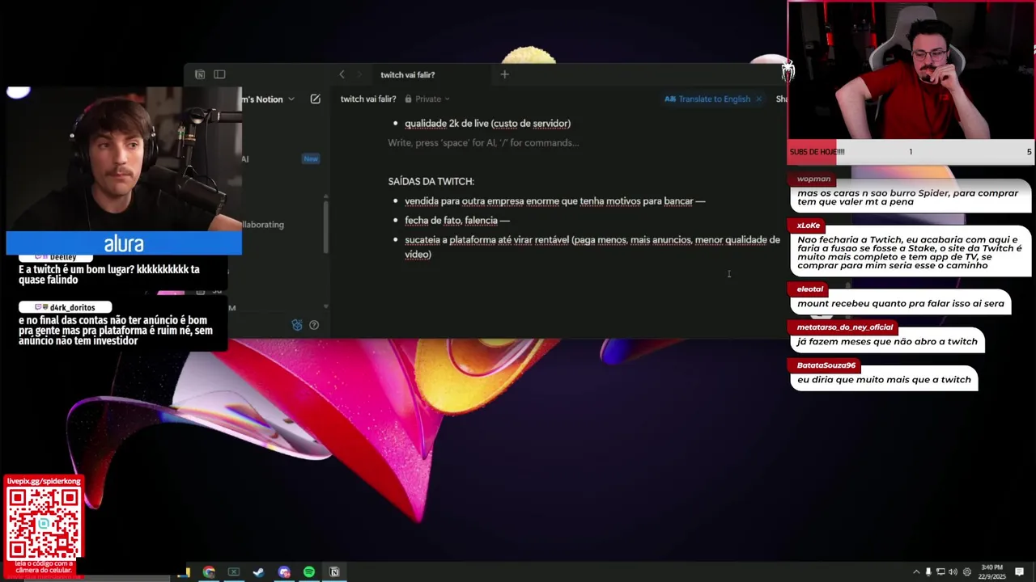The image size is (1036, 582).
Task: Click the 'SAÍDAS DA TWITCH:' heading
Action: click(x=431, y=181)
